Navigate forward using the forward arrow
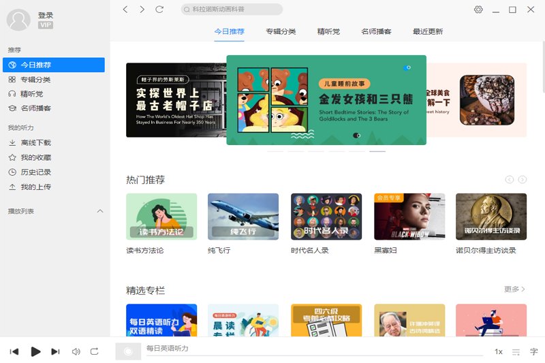The image size is (545, 363). tap(142, 10)
